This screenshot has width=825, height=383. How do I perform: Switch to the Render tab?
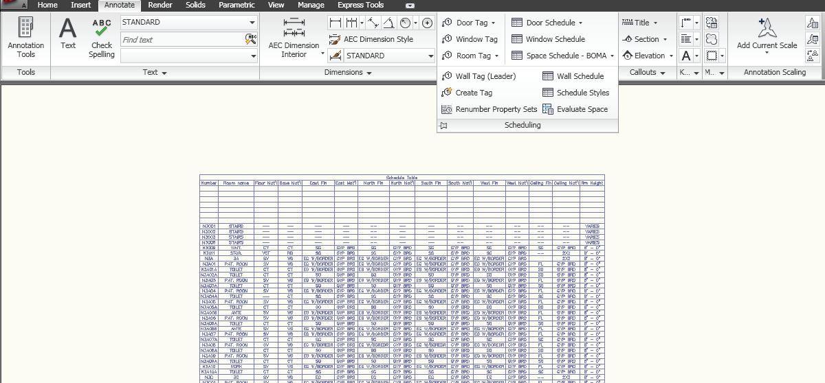(160, 5)
